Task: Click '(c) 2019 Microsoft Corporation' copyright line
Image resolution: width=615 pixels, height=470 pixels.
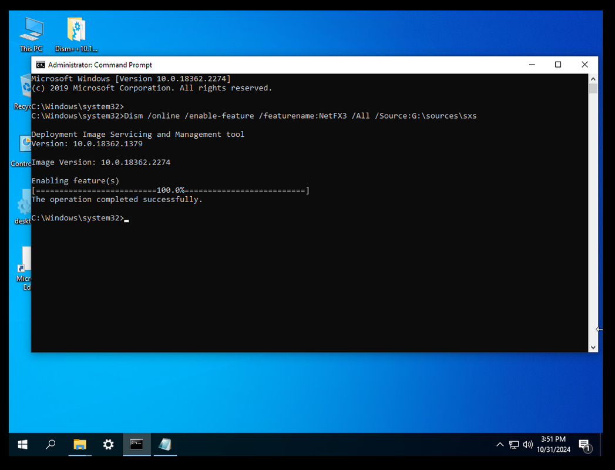Action: click(152, 88)
